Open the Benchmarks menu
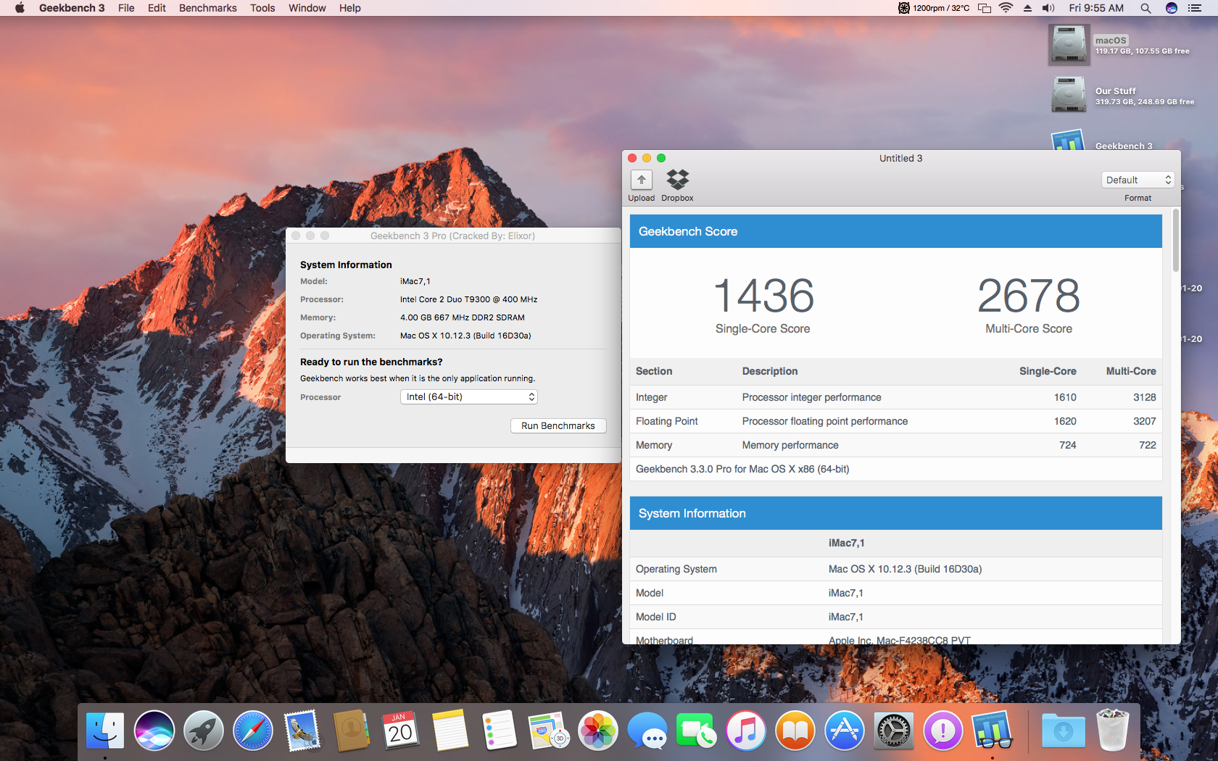Image resolution: width=1218 pixels, height=761 pixels. (x=208, y=8)
